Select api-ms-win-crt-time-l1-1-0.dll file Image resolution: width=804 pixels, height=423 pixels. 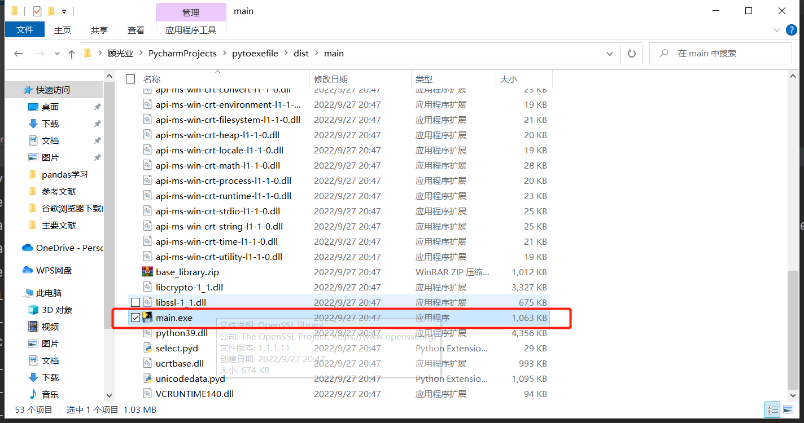pos(217,241)
